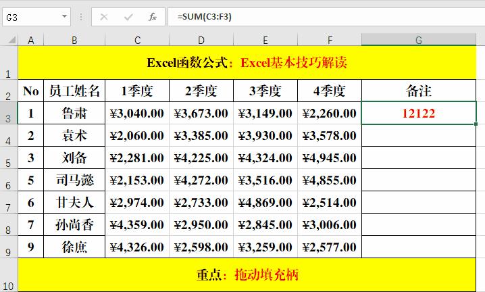Viewport: 485px width, 292px height.
Task: Select row 9 header
Action: point(9,247)
